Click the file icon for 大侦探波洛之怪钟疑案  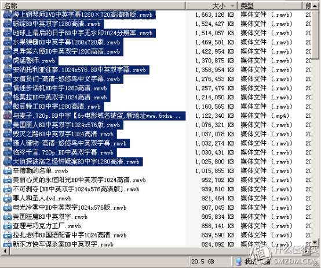[x=8, y=162]
